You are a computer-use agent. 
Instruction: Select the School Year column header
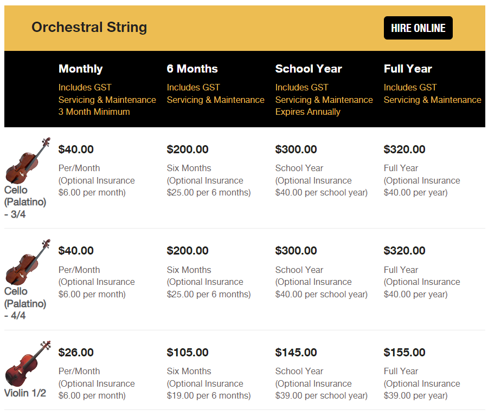click(x=309, y=69)
